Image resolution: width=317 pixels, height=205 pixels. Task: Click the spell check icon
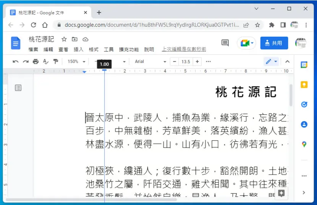[x=46, y=62]
